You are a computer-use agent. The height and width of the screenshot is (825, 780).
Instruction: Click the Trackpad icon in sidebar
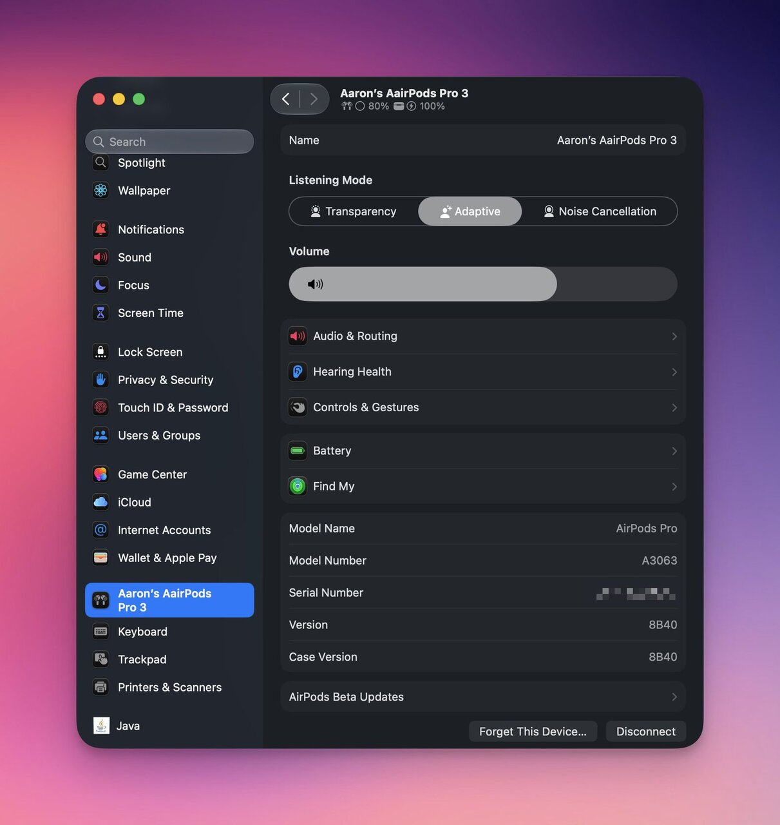pyautogui.click(x=100, y=659)
